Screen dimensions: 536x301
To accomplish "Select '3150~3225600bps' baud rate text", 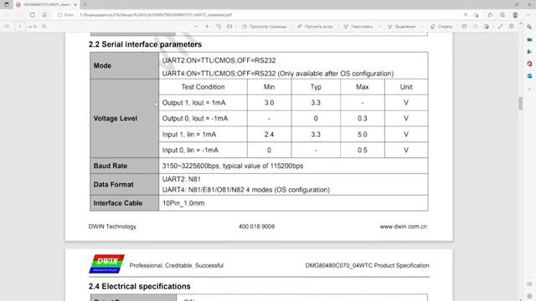I will [x=190, y=166].
